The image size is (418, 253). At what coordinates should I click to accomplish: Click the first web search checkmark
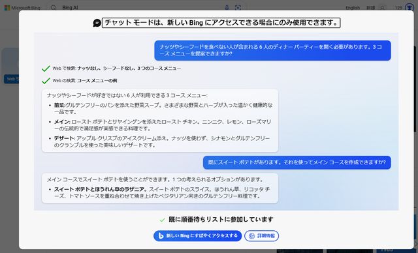46,68
